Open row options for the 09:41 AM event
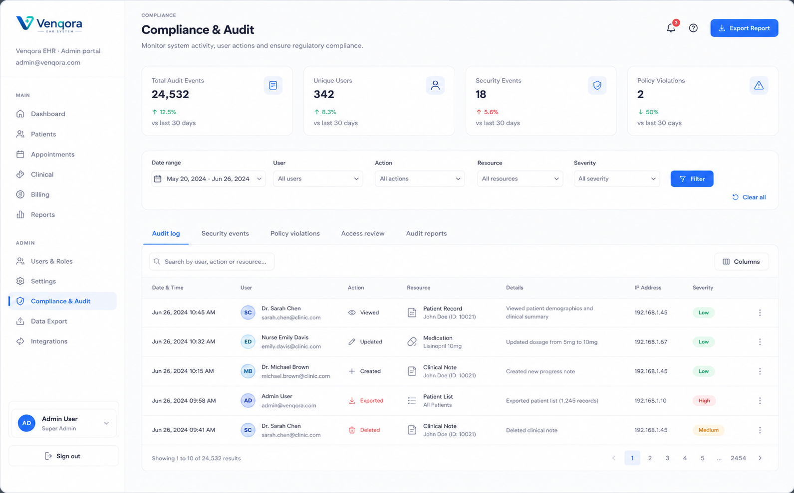The height and width of the screenshot is (493, 794). click(x=760, y=430)
